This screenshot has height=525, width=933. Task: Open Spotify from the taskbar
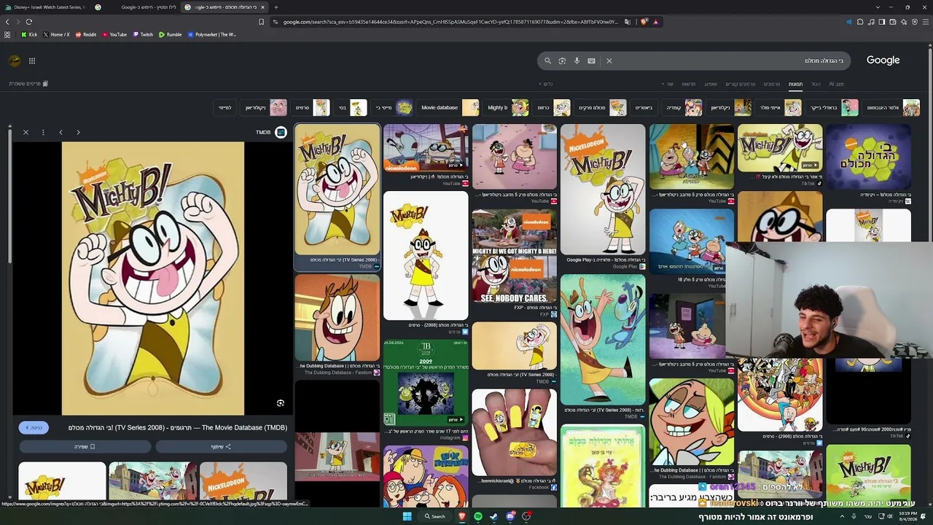(477, 516)
